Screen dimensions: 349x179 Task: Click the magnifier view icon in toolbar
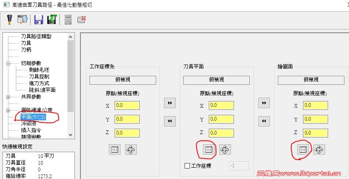(x=22, y=19)
